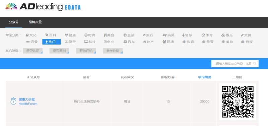Viewport: 268px width, 126px height.
Task: Switch to the 公众号 tab
Action: pyautogui.click(x=14, y=22)
